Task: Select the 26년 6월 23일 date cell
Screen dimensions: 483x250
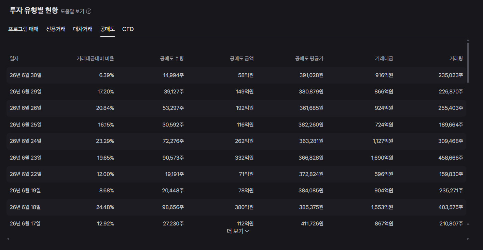Action: tap(26, 158)
